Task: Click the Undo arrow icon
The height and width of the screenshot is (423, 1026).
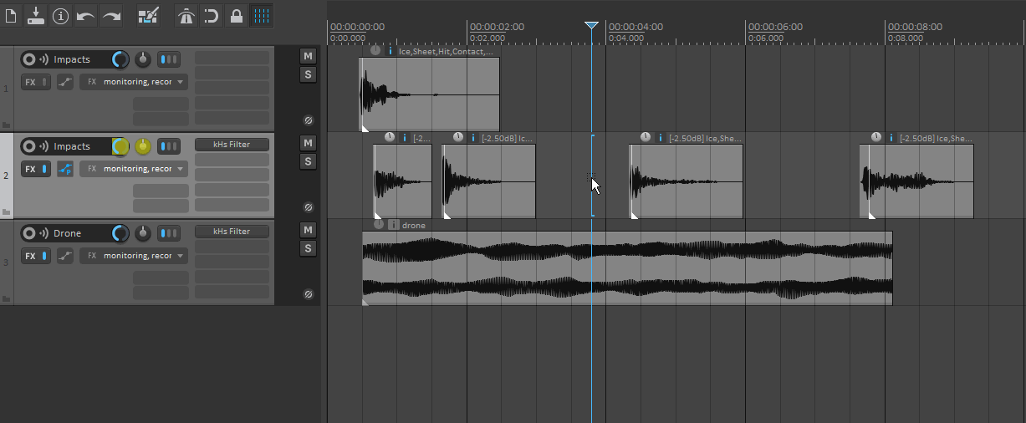Action: coord(85,15)
